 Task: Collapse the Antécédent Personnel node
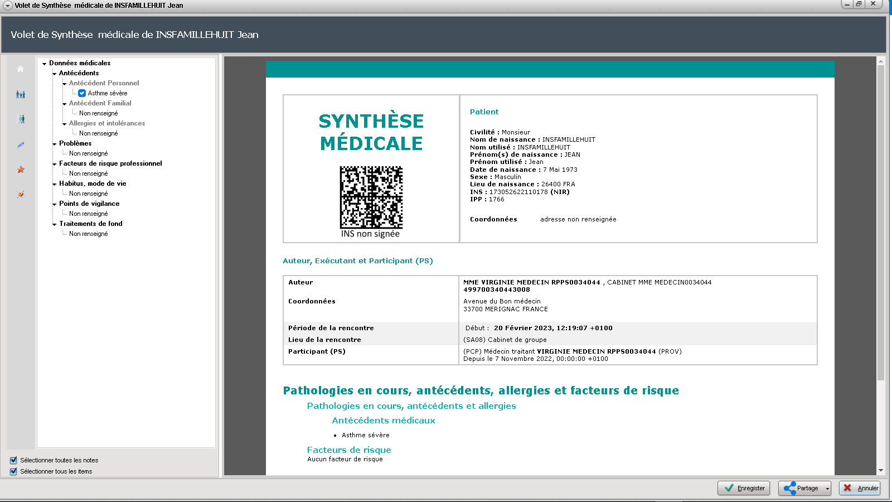click(x=65, y=84)
